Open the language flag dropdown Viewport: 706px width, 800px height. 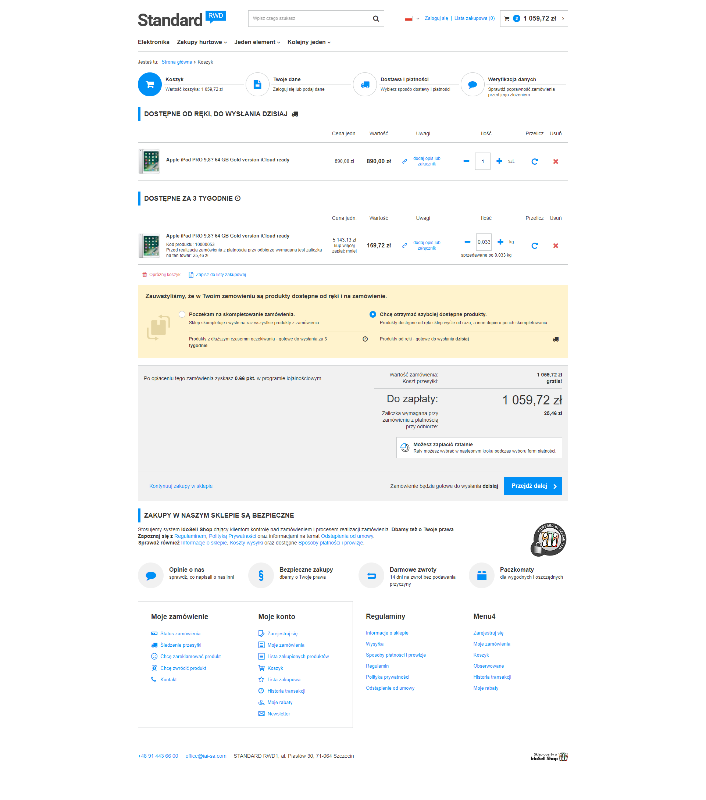tap(412, 18)
